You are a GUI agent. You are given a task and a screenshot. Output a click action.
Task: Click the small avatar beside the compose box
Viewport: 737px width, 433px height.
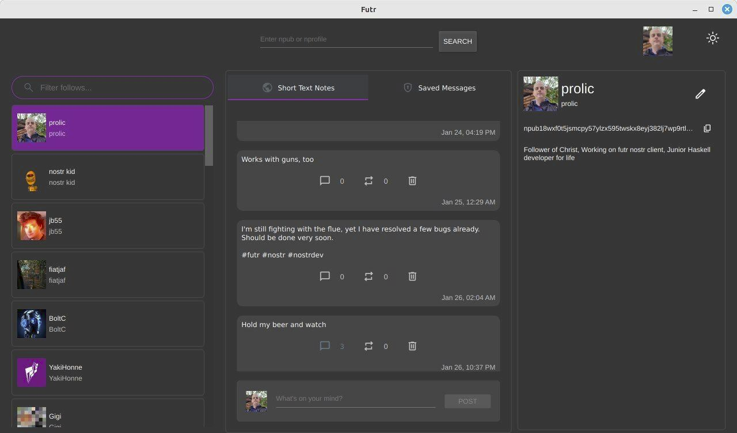click(256, 401)
